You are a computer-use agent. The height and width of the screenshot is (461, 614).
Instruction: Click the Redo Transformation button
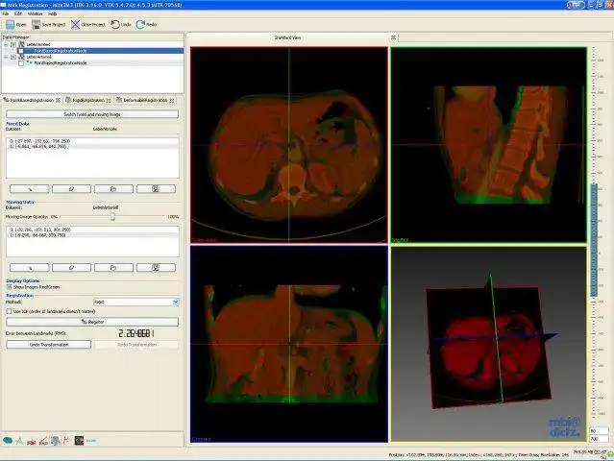pyautogui.click(x=136, y=345)
